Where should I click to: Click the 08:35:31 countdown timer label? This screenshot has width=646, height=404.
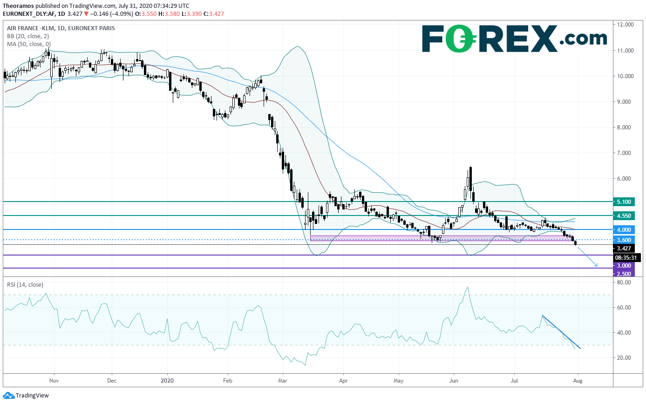[627, 257]
